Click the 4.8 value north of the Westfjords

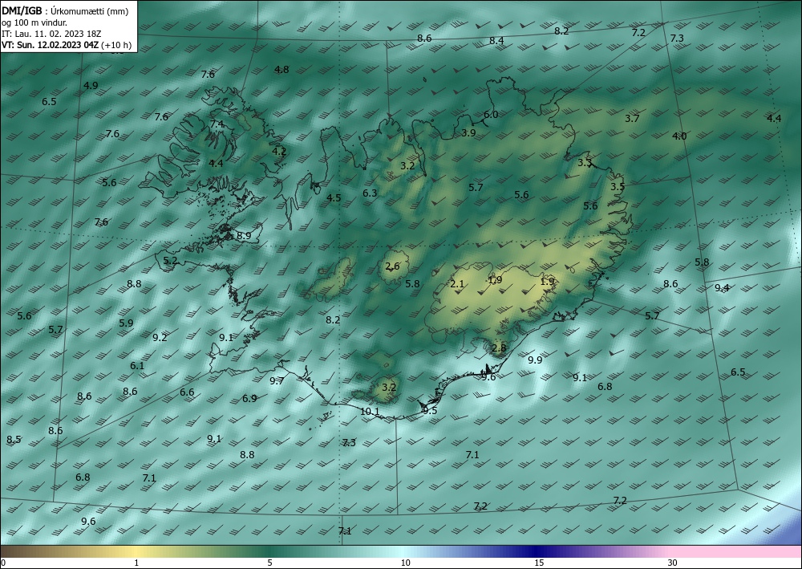282,70
